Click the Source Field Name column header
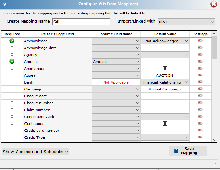 pyautogui.click(x=117, y=34)
